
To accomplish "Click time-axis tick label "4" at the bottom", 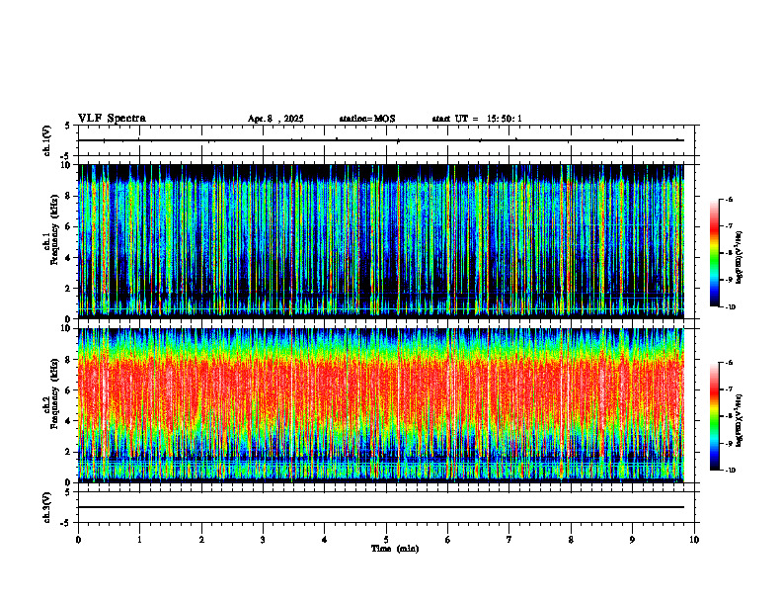I will click(325, 540).
